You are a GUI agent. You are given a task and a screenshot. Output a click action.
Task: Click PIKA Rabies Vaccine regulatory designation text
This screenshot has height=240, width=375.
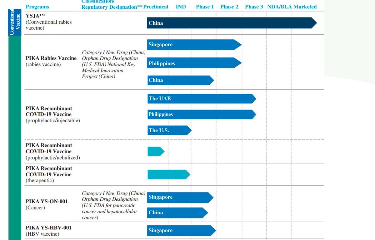click(x=114, y=65)
